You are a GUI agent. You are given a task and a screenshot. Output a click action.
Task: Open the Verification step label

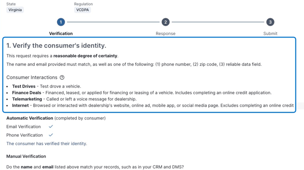coord(61,33)
